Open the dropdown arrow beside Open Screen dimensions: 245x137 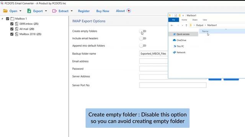[x=20, y=11]
